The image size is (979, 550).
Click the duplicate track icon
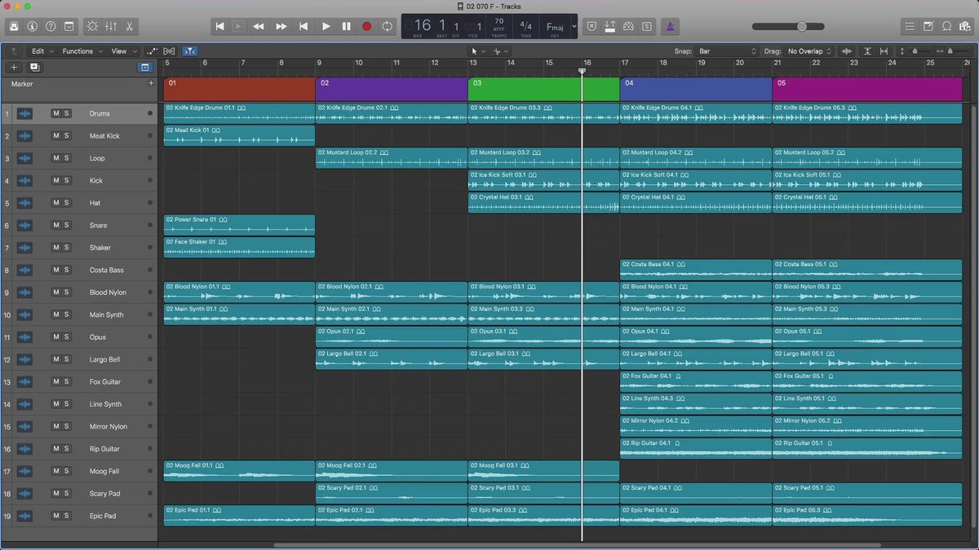(34, 67)
